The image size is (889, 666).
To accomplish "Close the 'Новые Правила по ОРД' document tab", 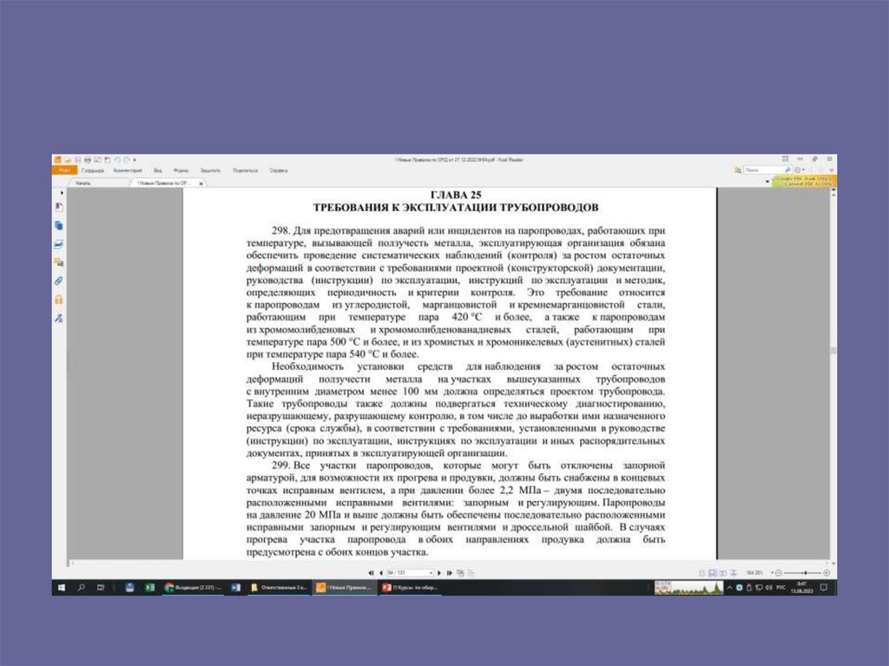I will pos(201,183).
